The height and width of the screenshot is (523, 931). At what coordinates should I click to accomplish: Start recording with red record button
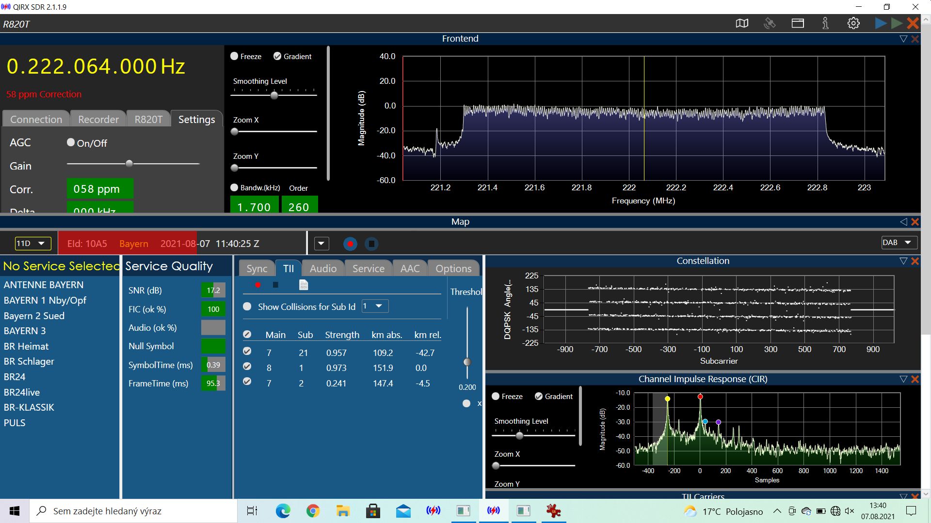pyautogui.click(x=350, y=244)
